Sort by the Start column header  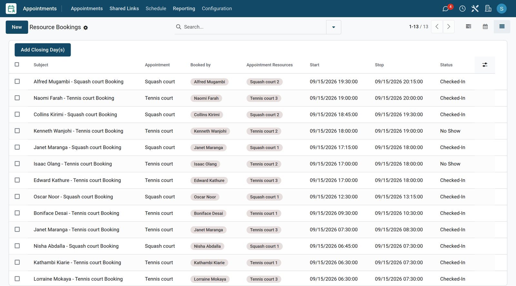pyautogui.click(x=314, y=65)
